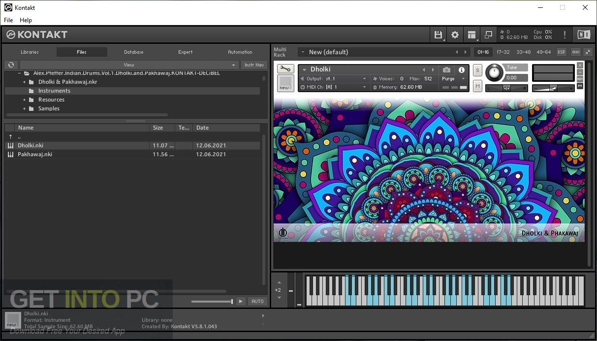Remove Dholki instrument with X button

pos(580,65)
